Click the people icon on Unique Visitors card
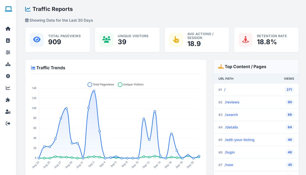Viewport: 306px width, 175px height. point(106,40)
